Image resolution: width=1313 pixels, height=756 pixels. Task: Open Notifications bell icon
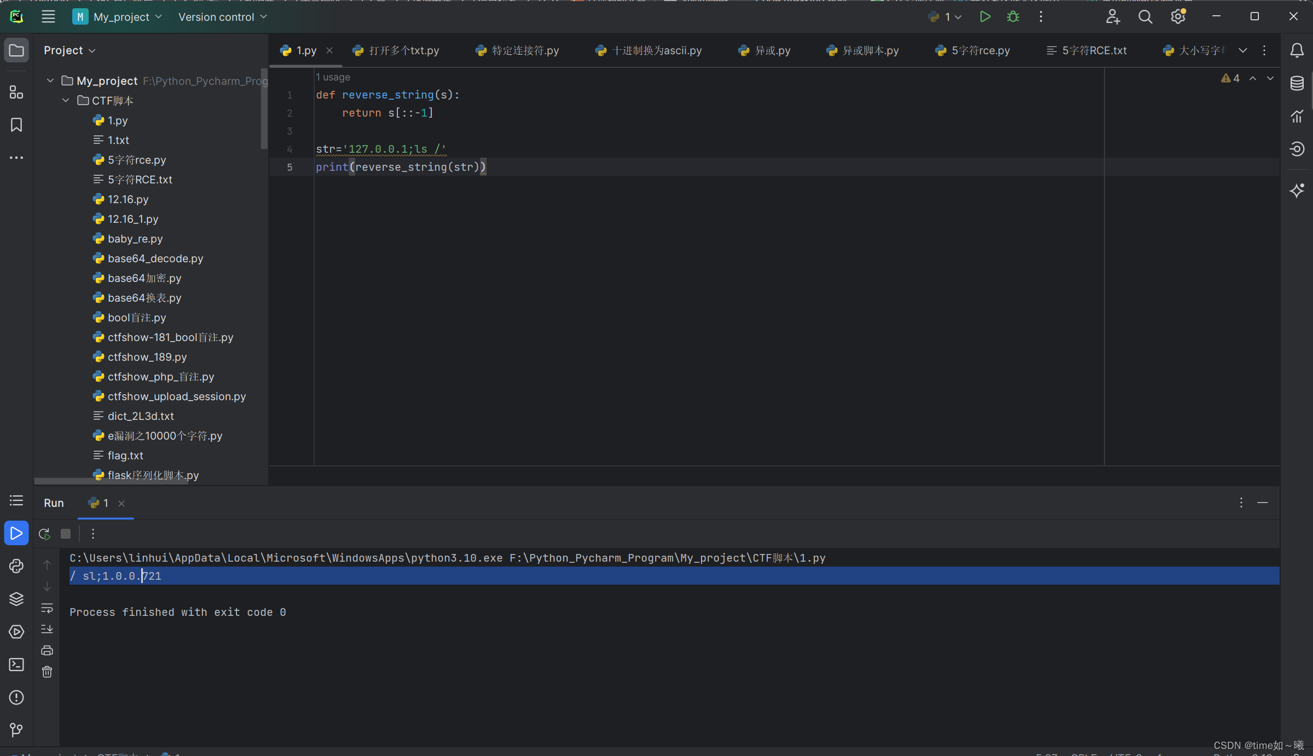coord(1297,50)
